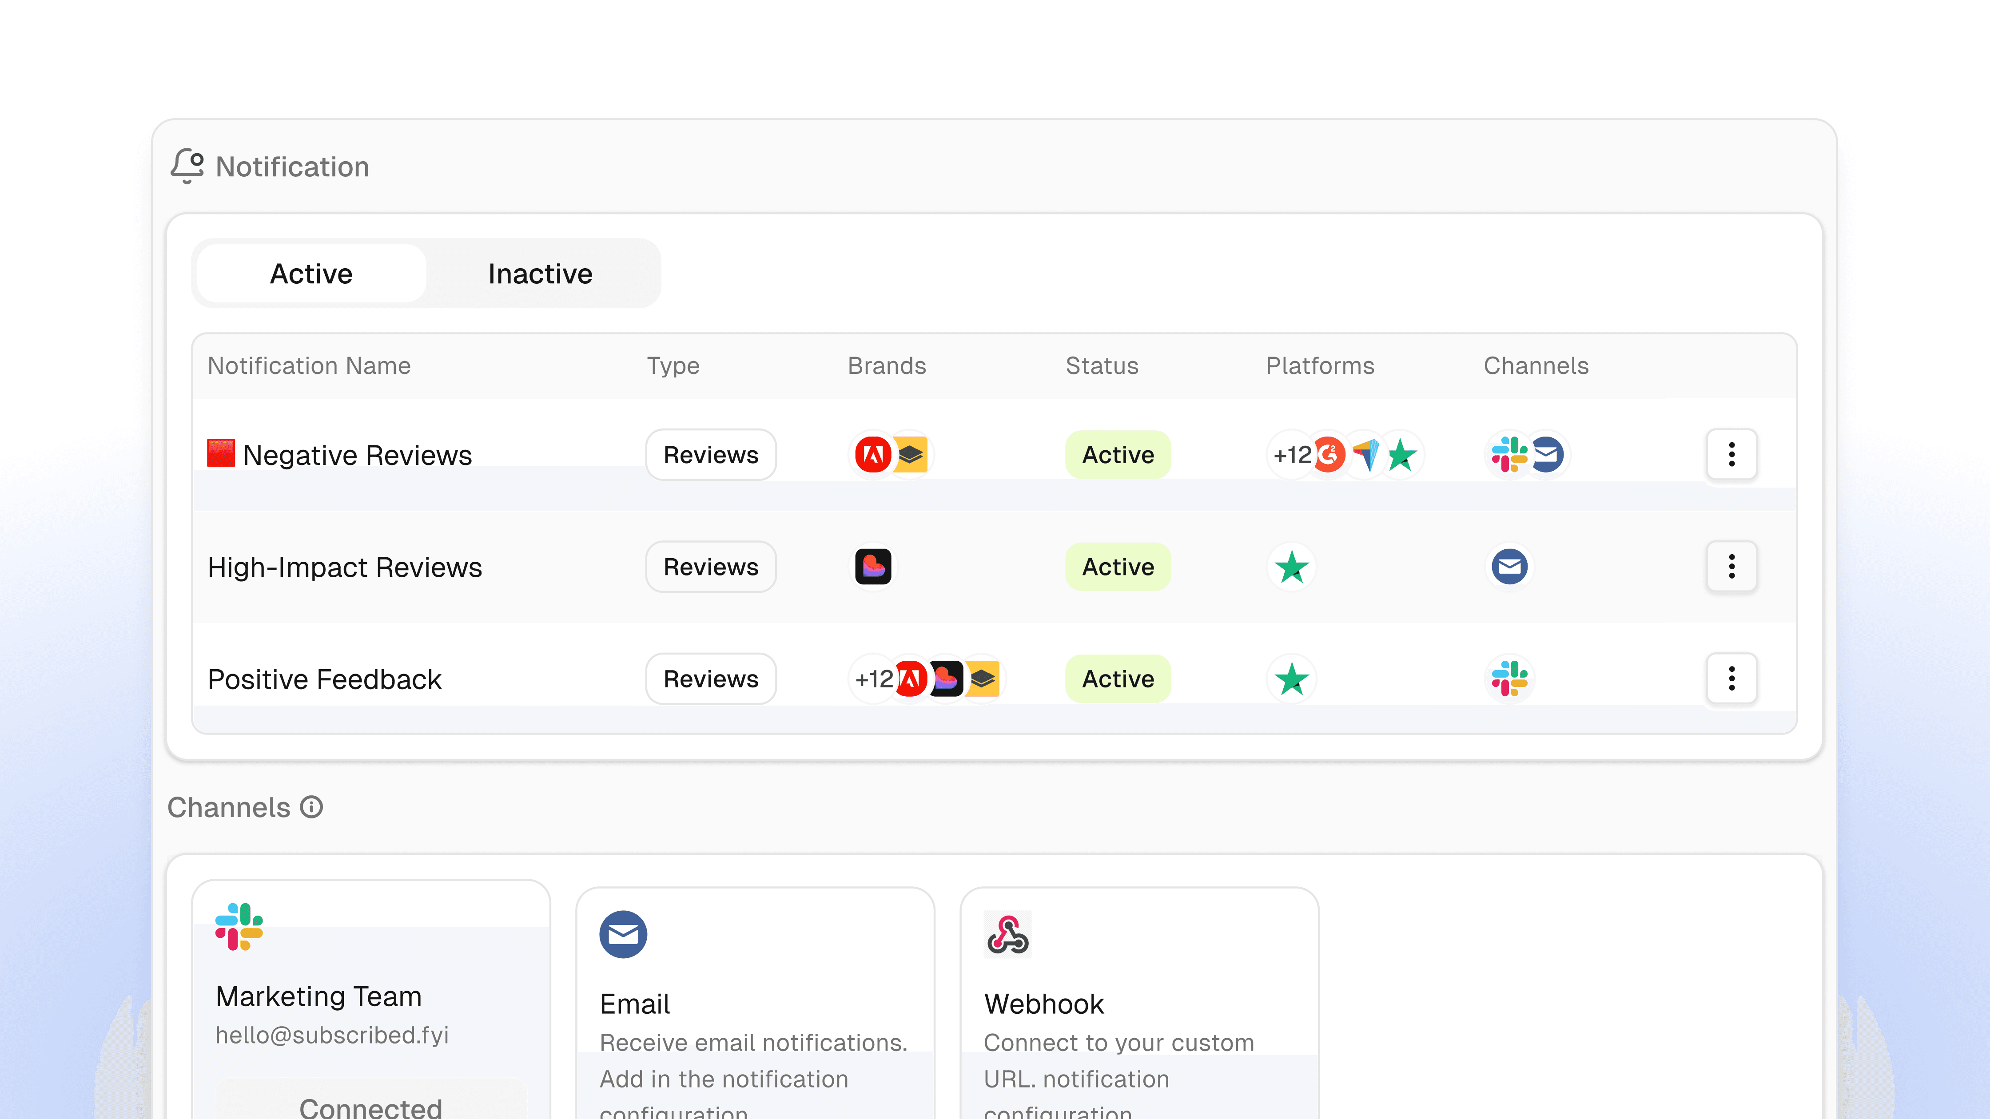Click the Webhook channel card icon

[1007, 934]
